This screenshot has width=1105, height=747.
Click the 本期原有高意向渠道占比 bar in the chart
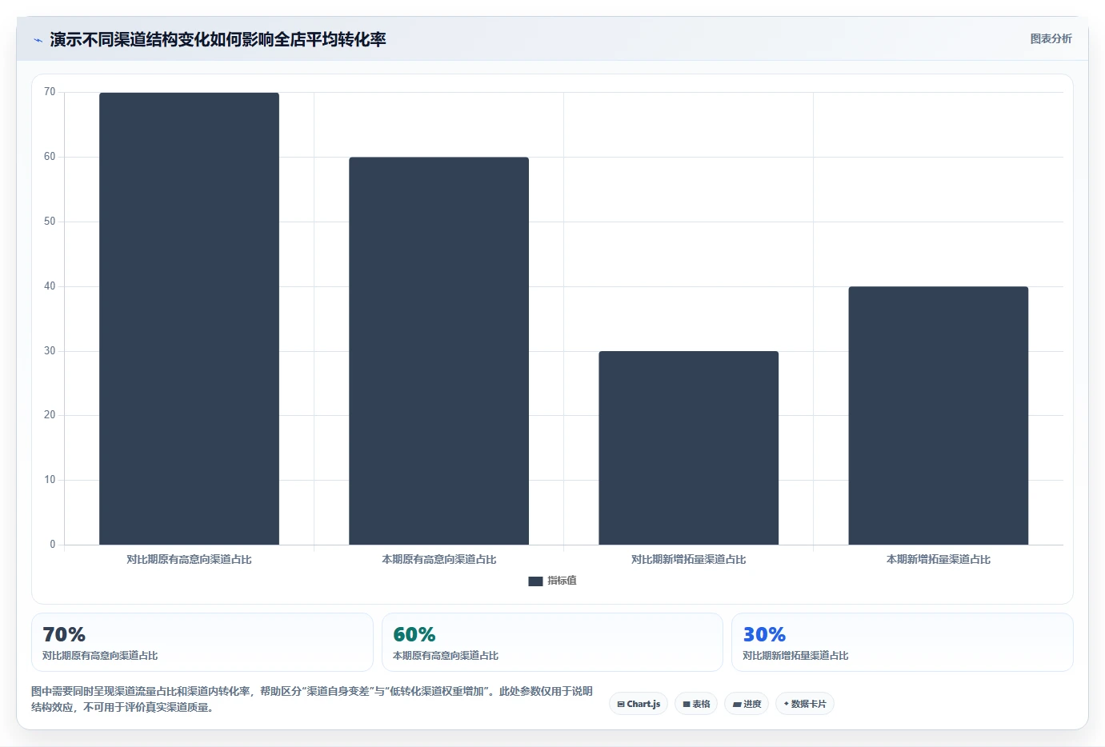click(x=438, y=351)
